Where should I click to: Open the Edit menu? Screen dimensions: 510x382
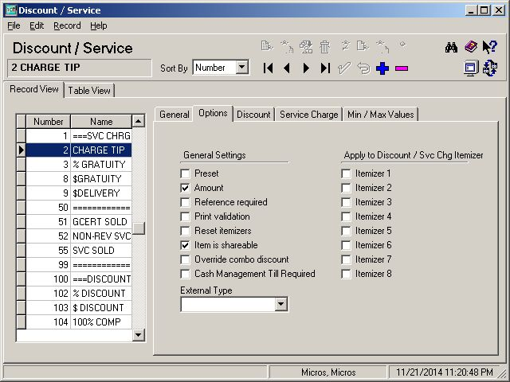coord(37,25)
